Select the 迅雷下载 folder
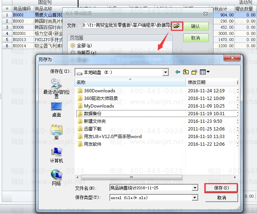Viewport: 257px width, 214px height. click(x=89, y=129)
